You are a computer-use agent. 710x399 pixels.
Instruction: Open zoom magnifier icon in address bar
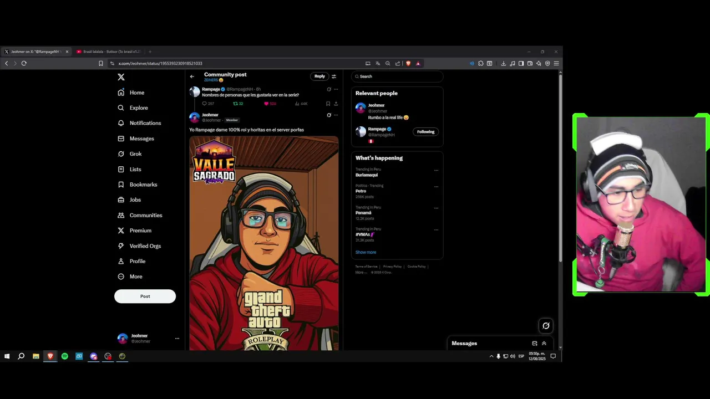click(x=388, y=63)
